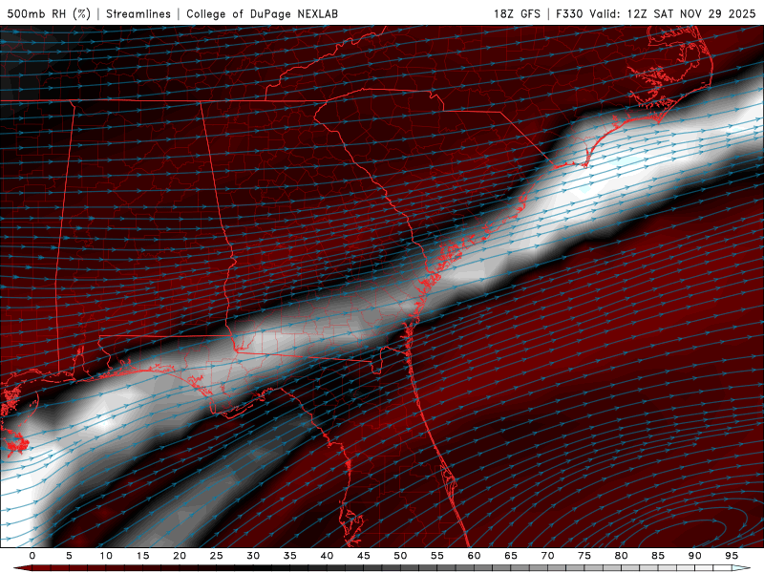Click the "90" color scale label
This screenshot has height=573, width=764.
695,556
